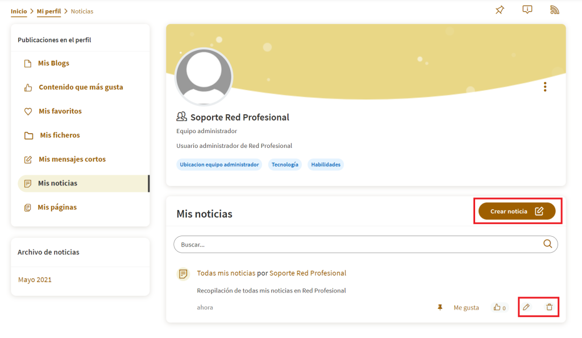Image resolution: width=582 pixels, height=338 pixels.
Task: Open Contenido que más gusta
Action: (x=81, y=87)
